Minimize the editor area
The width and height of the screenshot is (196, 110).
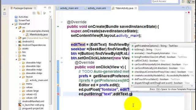click(183, 8)
